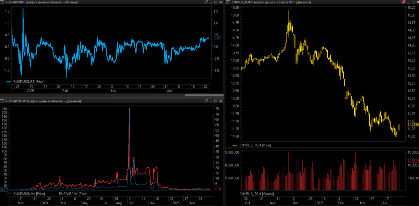
Task: Click the red volume value label 11 831
Action: coord(413,161)
